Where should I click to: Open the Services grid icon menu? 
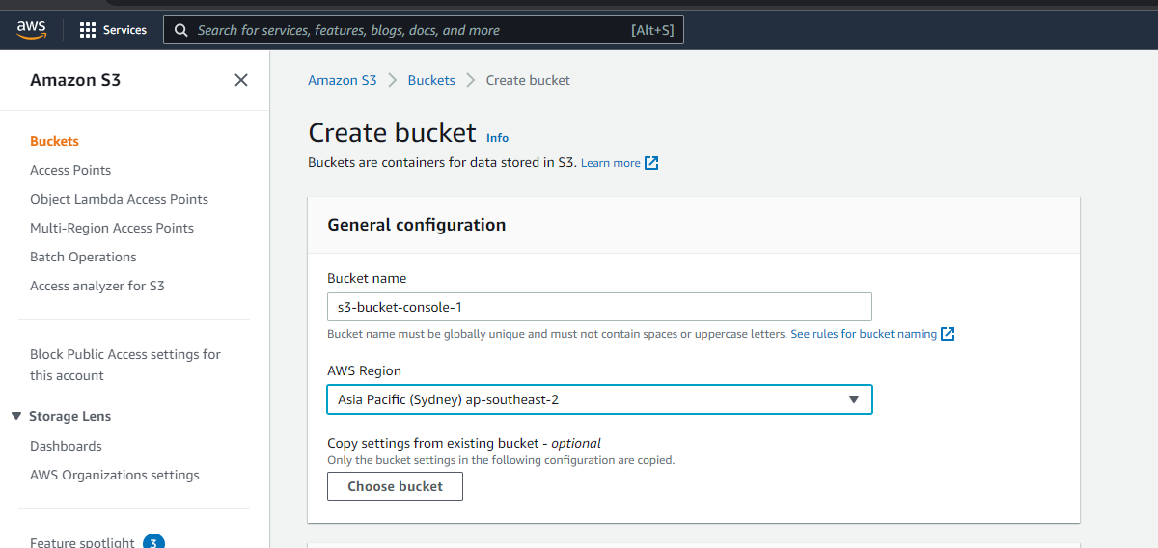[x=88, y=30]
